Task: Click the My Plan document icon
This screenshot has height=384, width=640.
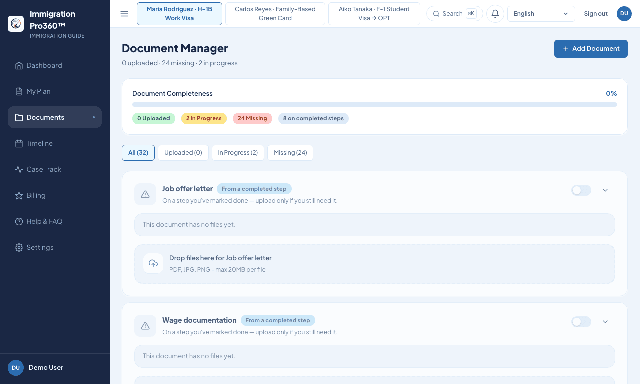Action: point(19,91)
